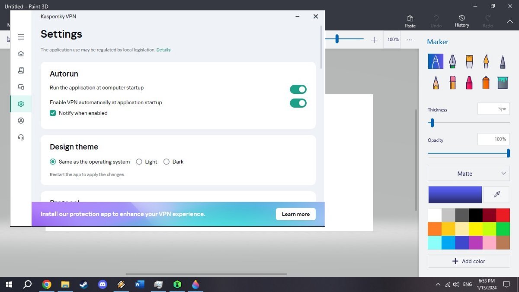Select the Watercolor brush tool
519x292 pixels.
pos(486,61)
